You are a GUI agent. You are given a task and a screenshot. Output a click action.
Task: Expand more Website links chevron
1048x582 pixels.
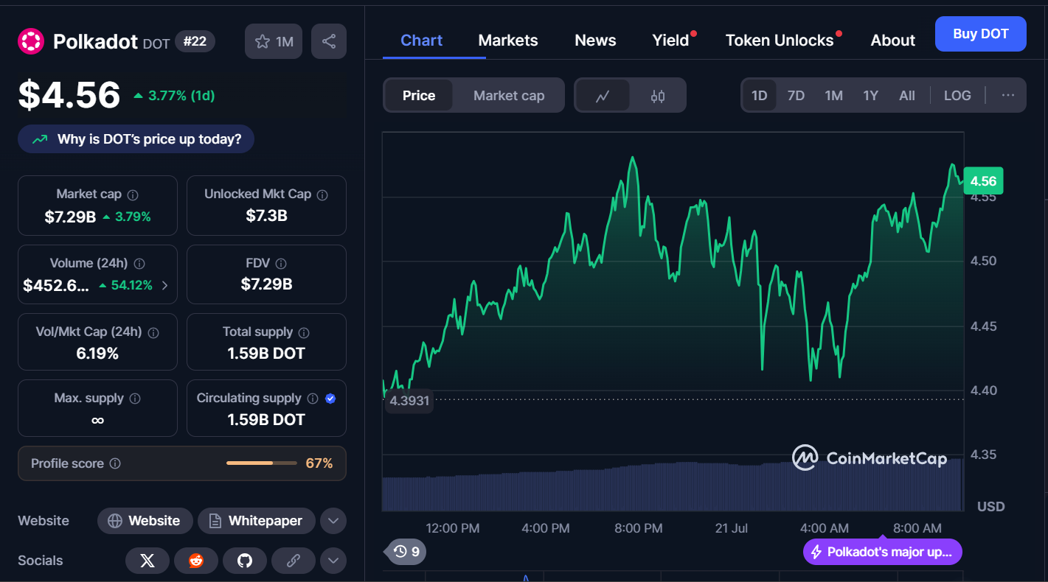point(333,521)
